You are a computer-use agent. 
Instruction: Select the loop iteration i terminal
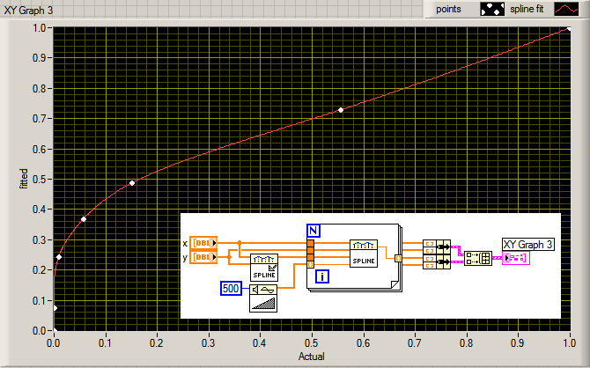[322, 277]
